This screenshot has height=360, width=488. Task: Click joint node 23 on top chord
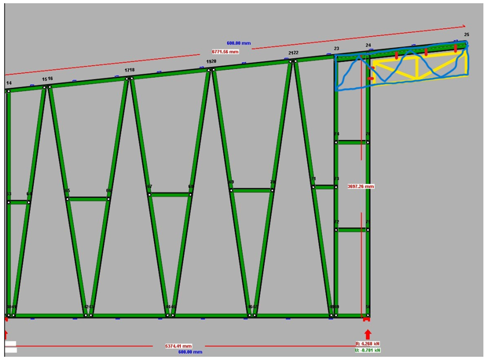[336, 56]
